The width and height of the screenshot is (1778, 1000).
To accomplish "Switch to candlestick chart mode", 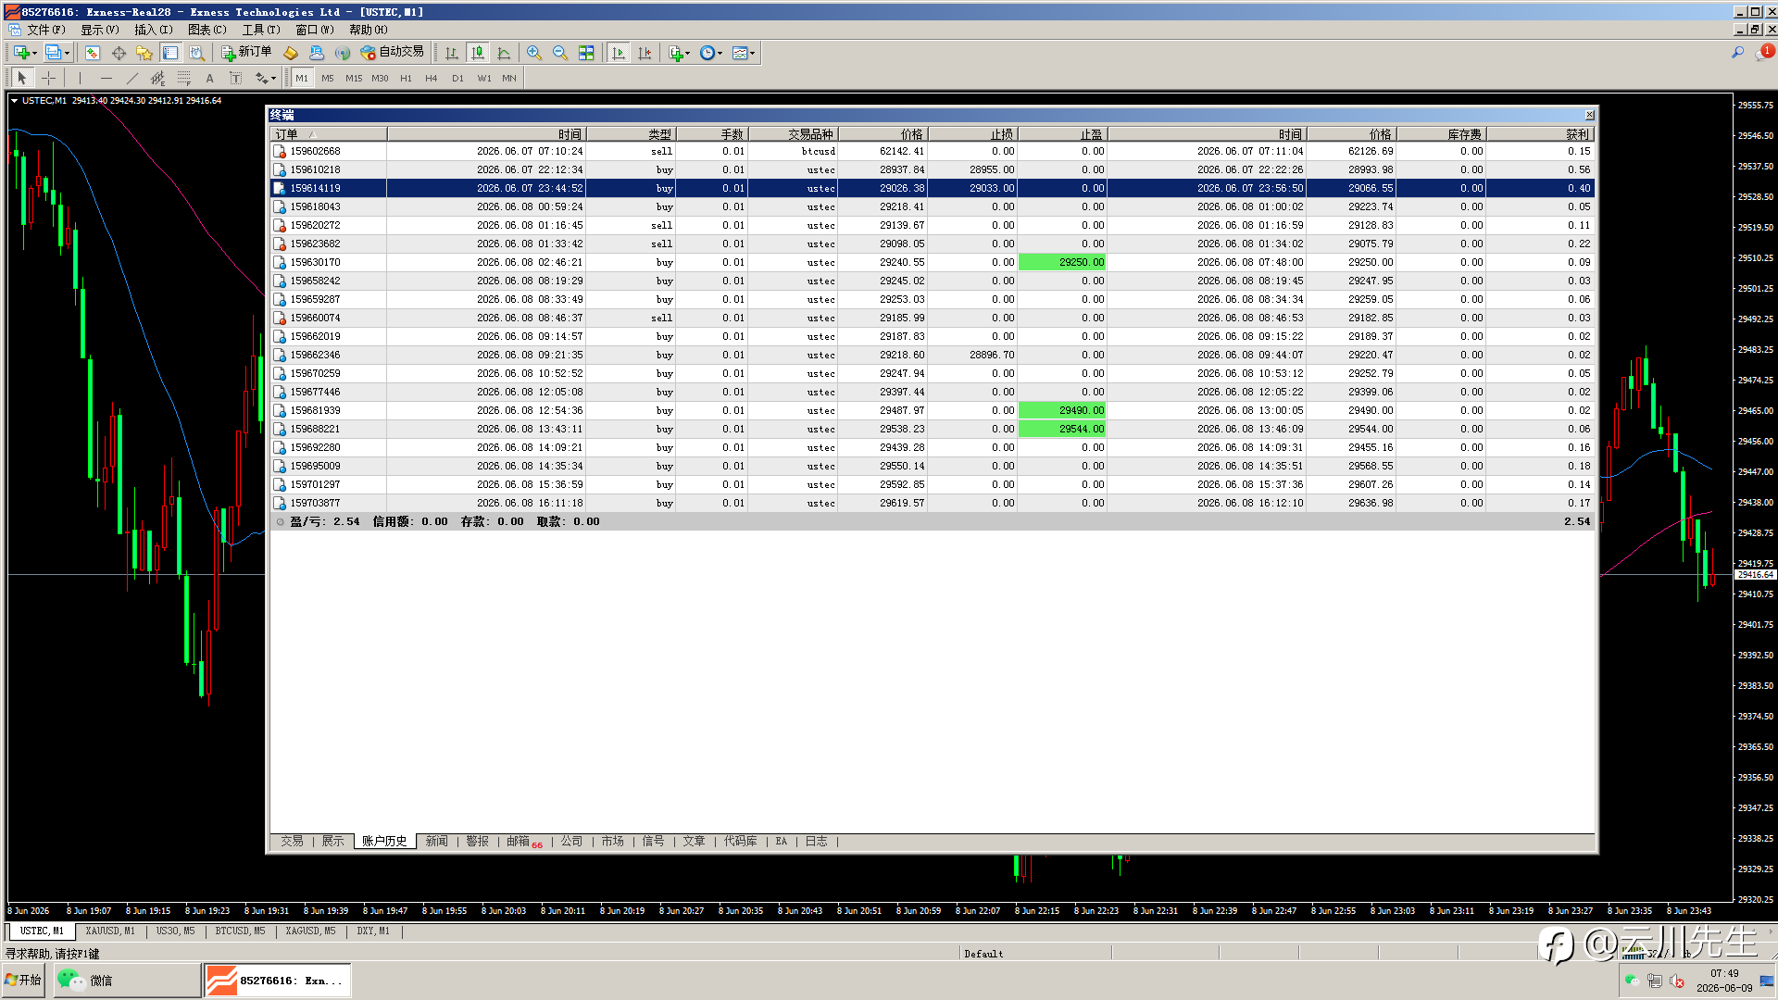I will pyautogui.click(x=478, y=53).
